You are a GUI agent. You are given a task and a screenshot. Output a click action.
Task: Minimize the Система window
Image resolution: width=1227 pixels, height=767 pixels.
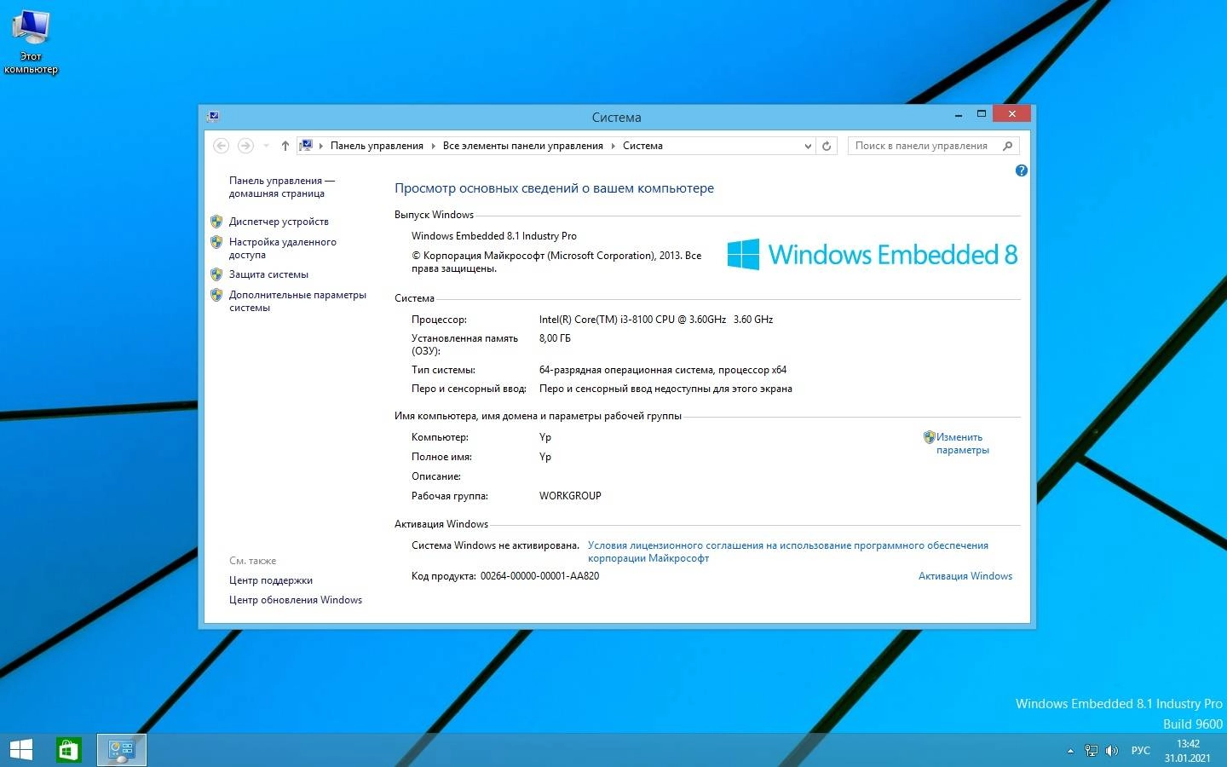coord(959,113)
